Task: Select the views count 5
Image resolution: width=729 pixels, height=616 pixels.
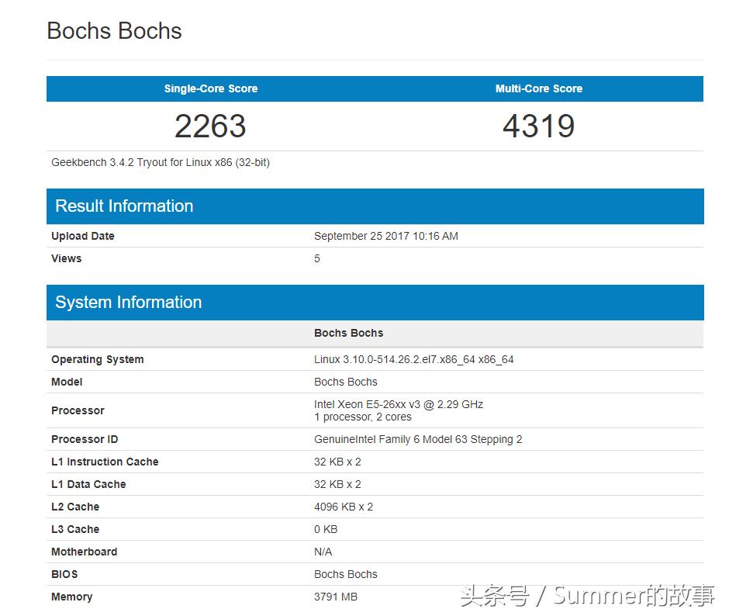Action: pyautogui.click(x=317, y=258)
